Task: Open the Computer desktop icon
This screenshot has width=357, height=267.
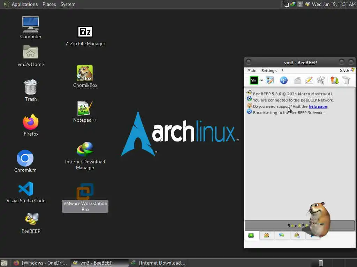Action: (31, 27)
